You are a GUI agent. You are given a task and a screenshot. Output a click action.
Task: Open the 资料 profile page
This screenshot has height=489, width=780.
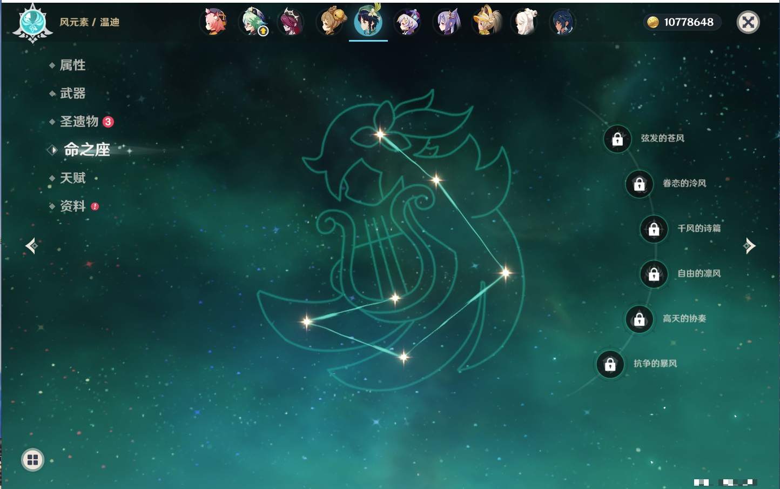(x=73, y=206)
